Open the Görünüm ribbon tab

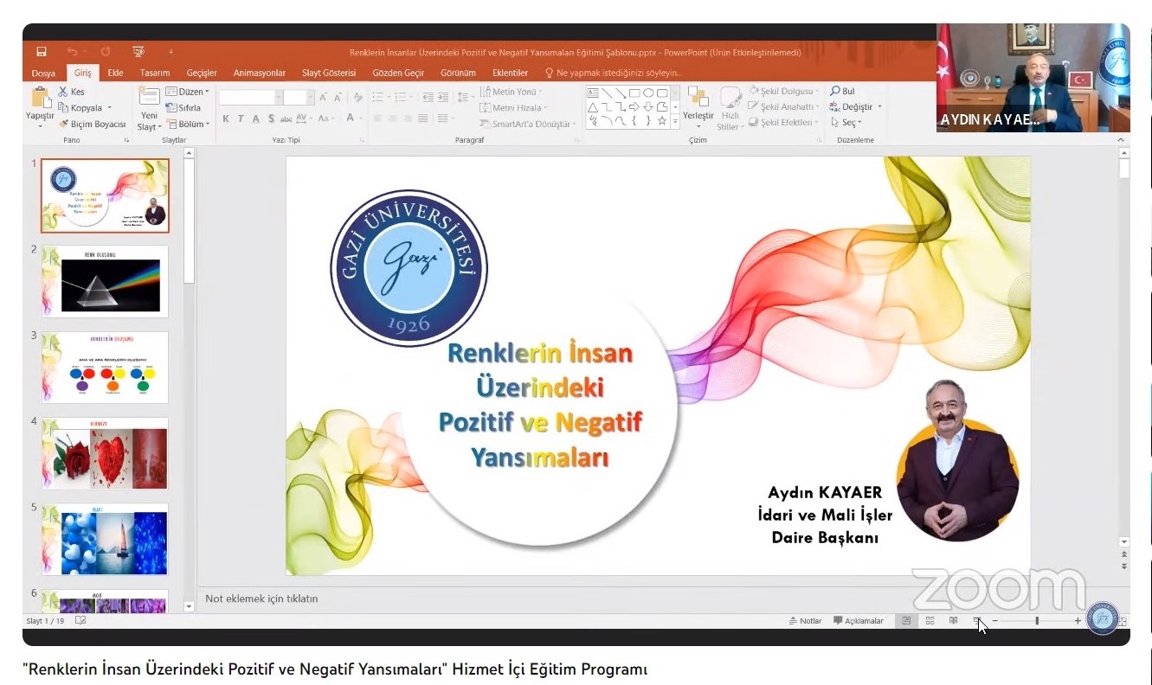[x=458, y=74]
